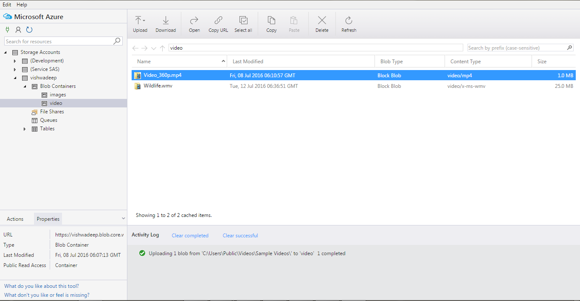Open the Upload dropdown arrow

point(144,20)
